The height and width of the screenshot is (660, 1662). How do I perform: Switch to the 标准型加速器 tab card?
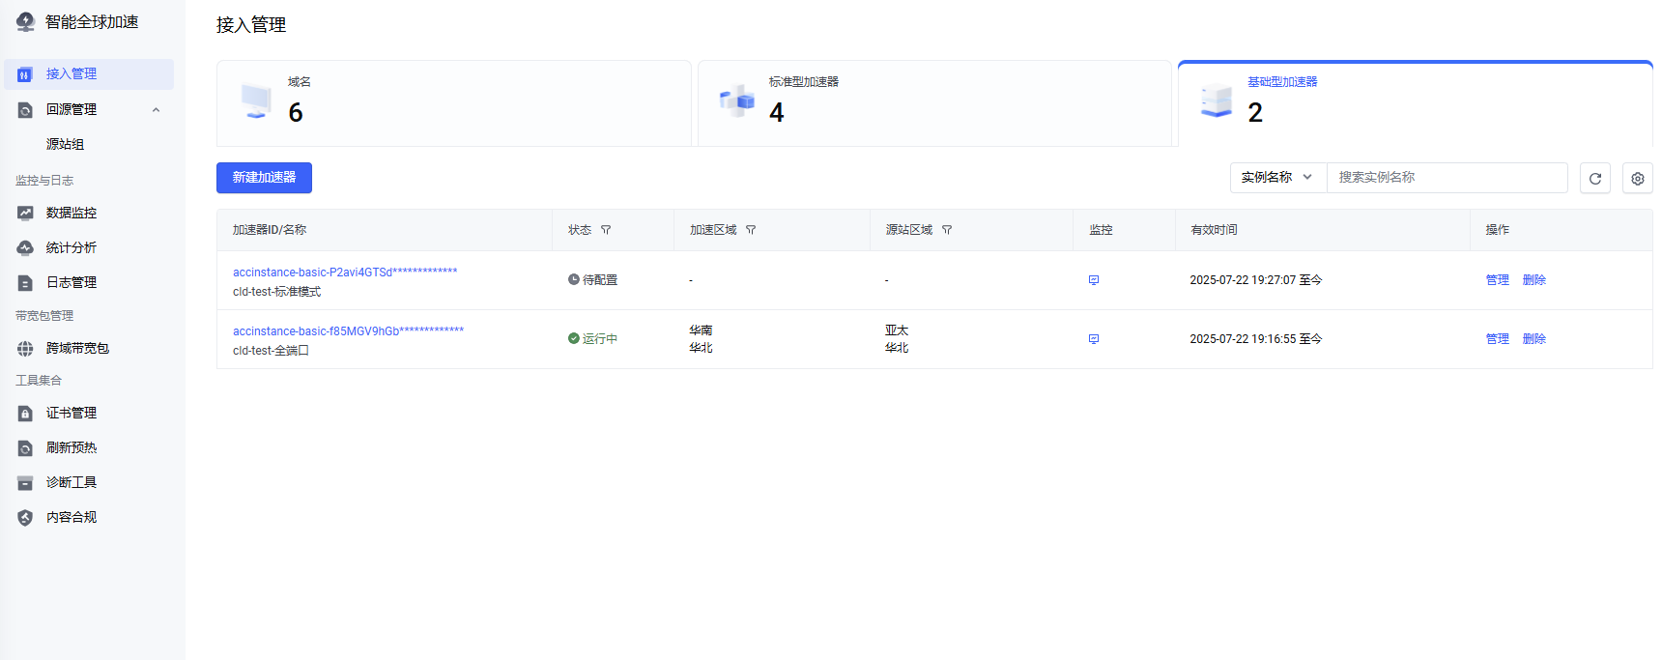[x=934, y=103]
